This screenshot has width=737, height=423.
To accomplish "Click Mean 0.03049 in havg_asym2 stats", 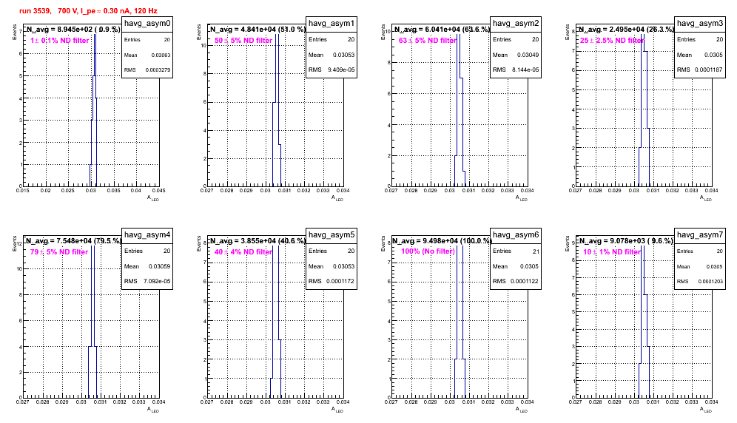I will [x=516, y=55].
